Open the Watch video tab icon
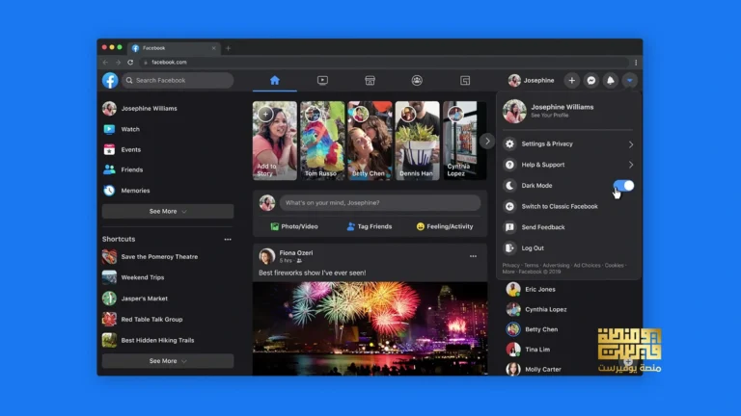 click(x=322, y=81)
